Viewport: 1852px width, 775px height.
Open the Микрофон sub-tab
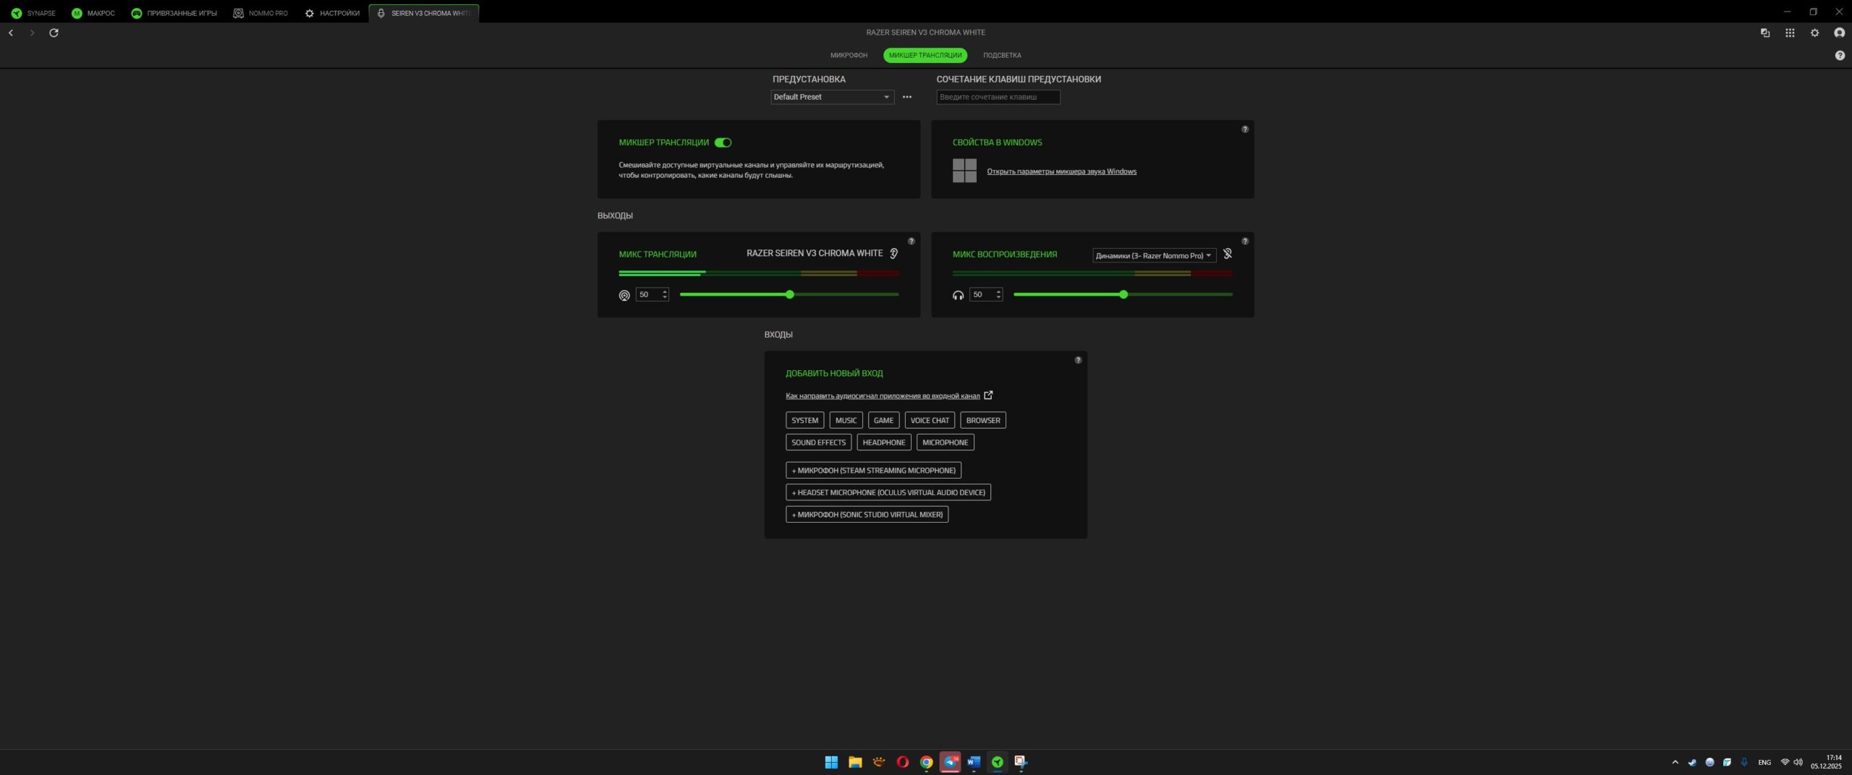849,56
